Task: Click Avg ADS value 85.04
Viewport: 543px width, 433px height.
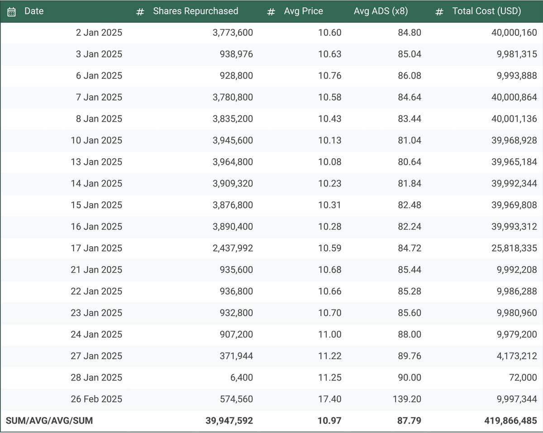Action: 410,54
